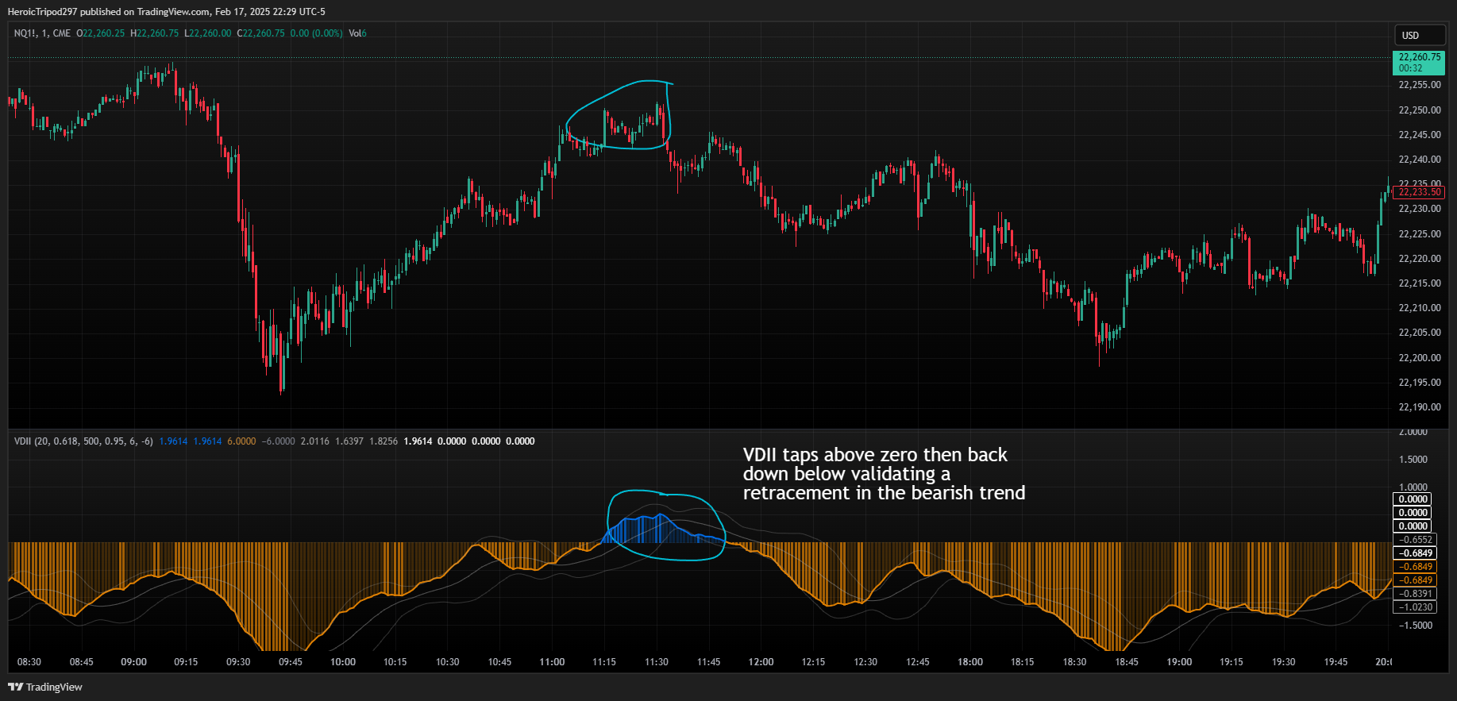This screenshot has height=701, width=1457.
Task: Click the 22,255.00 price axis label
Action: [1420, 85]
